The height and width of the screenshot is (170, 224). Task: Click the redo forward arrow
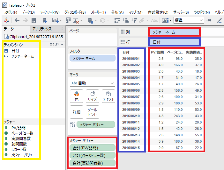coord(25,20)
